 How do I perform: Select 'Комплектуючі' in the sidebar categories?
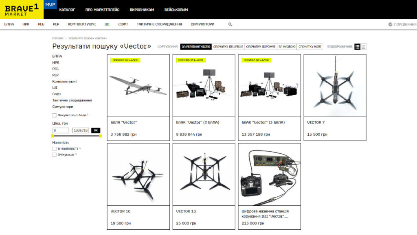[x=64, y=81]
